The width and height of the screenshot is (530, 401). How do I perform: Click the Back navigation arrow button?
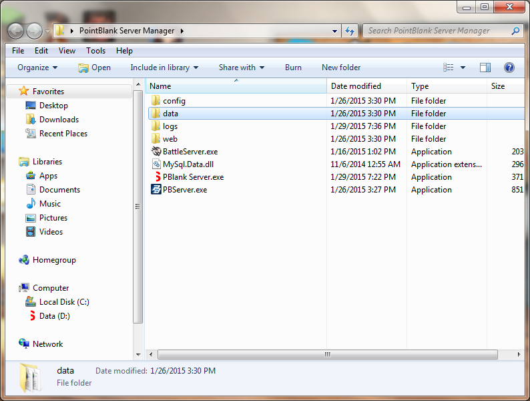[x=15, y=31]
